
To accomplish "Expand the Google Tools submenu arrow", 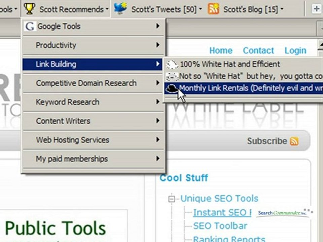I will coord(158,26).
